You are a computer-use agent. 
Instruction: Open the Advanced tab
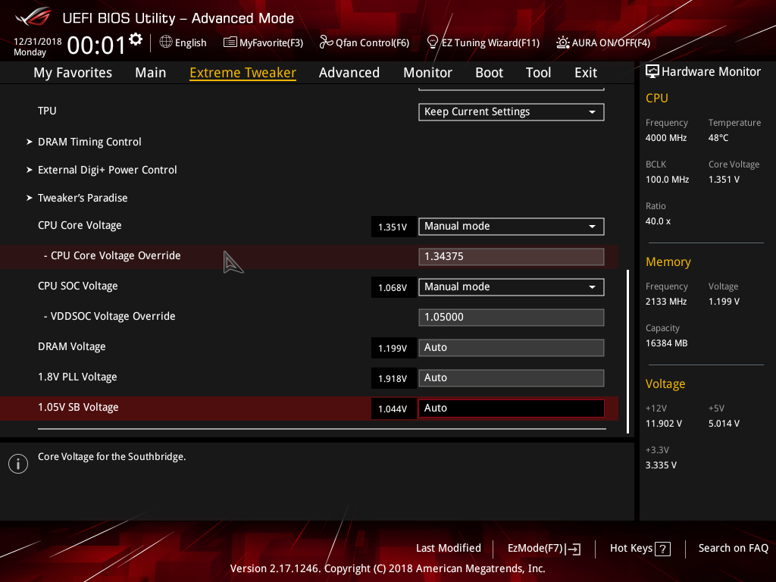tap(349, 73)
